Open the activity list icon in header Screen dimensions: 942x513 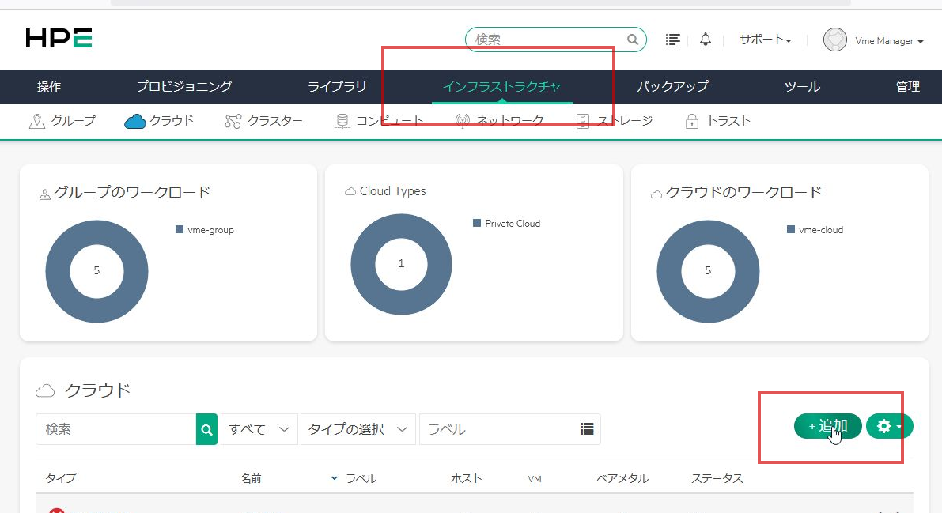click(x=673, y=40)
